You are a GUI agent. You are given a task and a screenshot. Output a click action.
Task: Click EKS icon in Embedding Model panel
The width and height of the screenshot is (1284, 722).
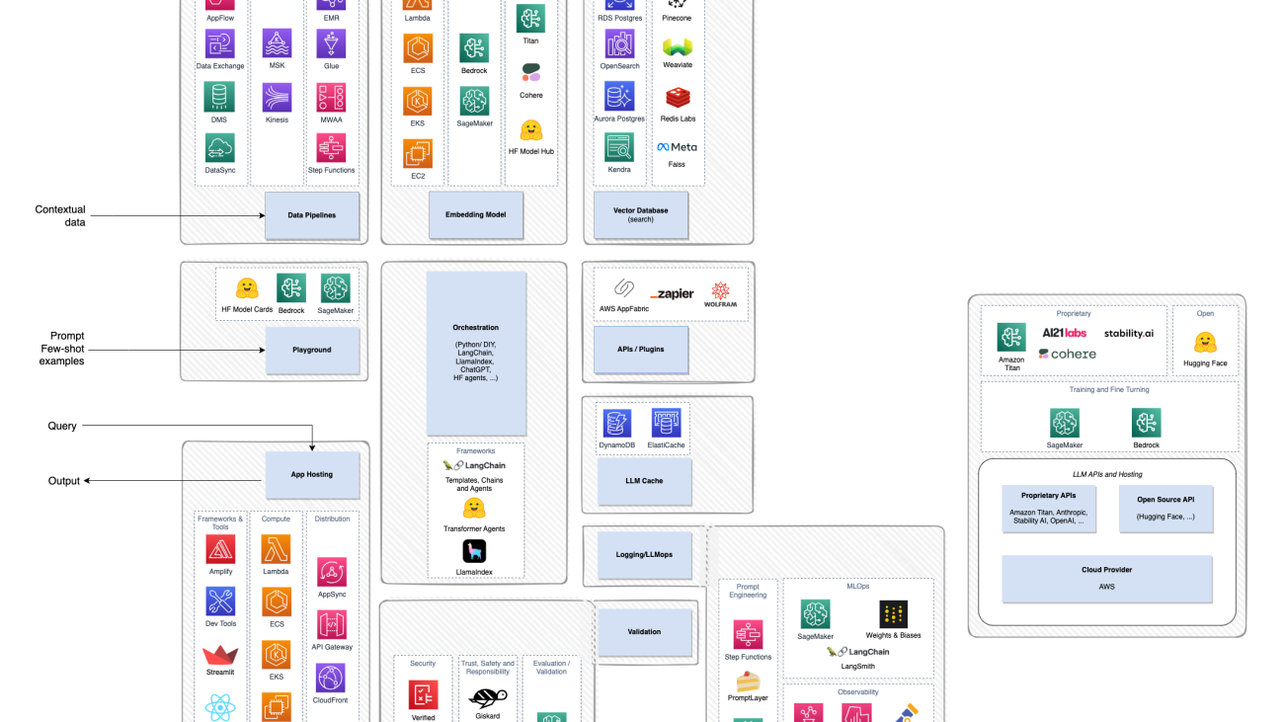[418, 101]
